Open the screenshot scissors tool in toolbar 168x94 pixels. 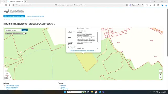tap(146, 5)
